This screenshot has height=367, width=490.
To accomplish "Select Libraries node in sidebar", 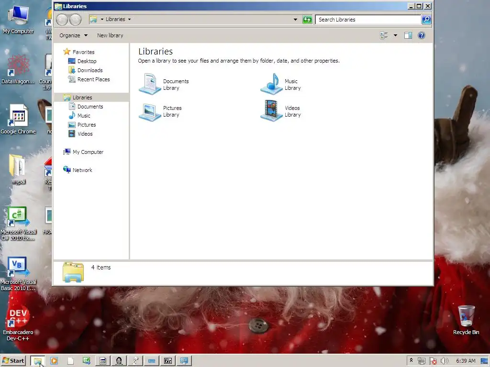I will click(x=82, y=97).
